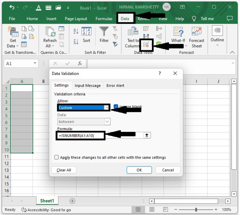Open the Error Alert tab
The height and width of the screenshot is (215, 240).
pos(116,86)
